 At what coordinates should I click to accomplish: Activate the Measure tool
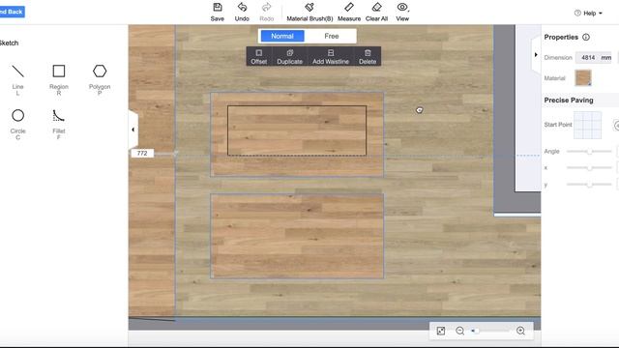[349, 12]
